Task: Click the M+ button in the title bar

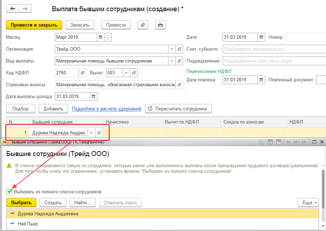Action: tap(297, 142)
